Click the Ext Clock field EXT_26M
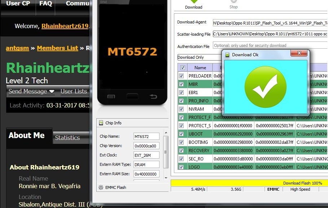Screen dimensions: 328x208 pyautogui.click(x=146, y=155)
